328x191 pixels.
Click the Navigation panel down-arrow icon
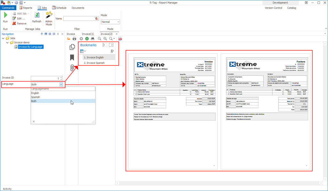(x=42, y=34)
